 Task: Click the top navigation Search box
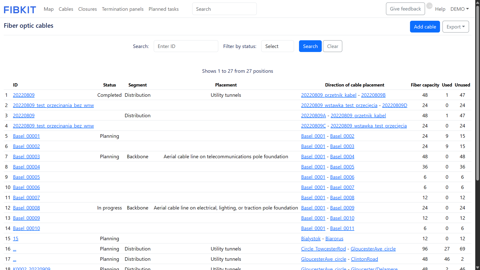pyautogui.click(x=224, y=9)
